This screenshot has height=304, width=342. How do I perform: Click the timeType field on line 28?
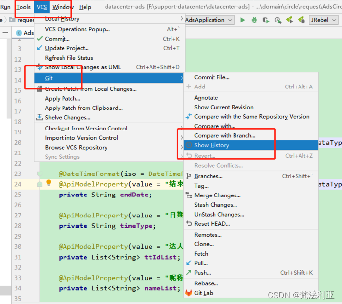pos(136,226)
